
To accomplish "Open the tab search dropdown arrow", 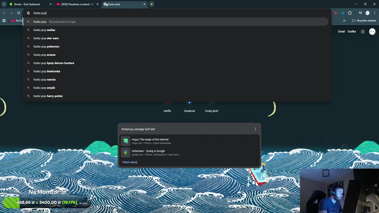I will click(4, 4).
